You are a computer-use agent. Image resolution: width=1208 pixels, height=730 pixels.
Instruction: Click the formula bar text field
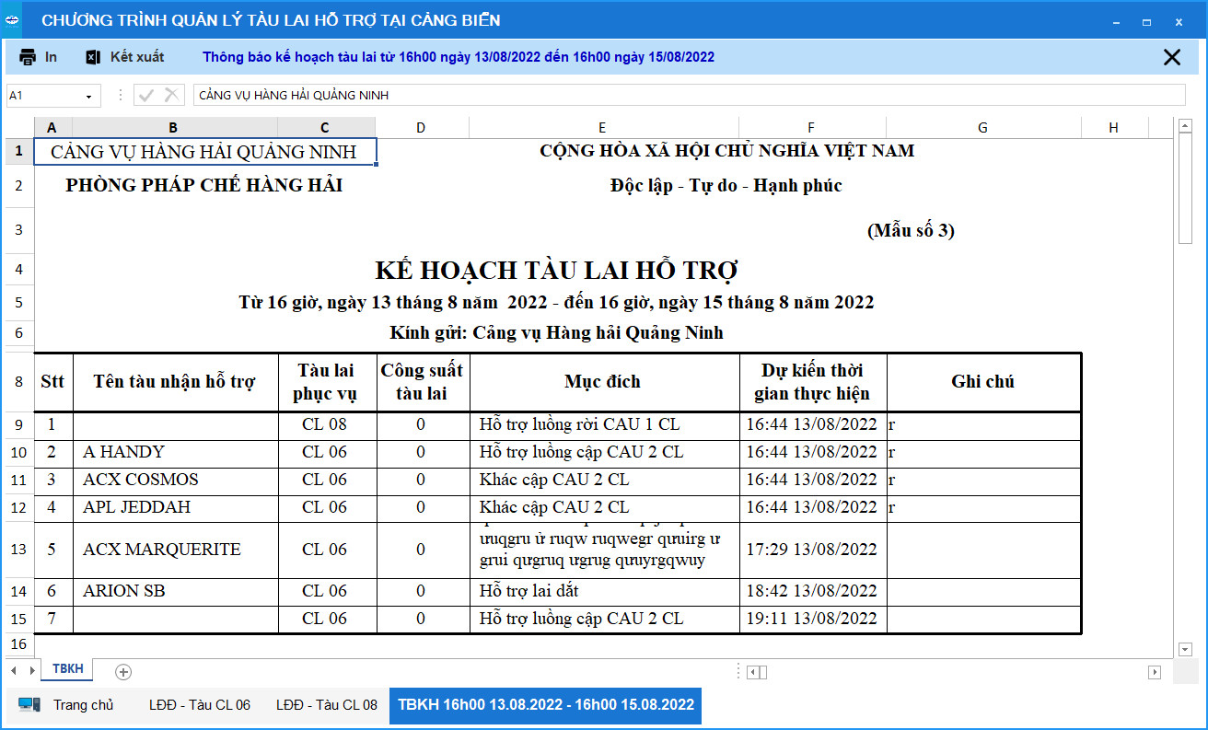(x=681, y=95)
